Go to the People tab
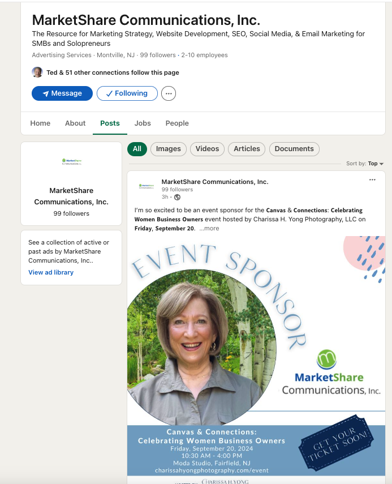The width and height of the screenshot is (392, 484). [x=177, y=123]
